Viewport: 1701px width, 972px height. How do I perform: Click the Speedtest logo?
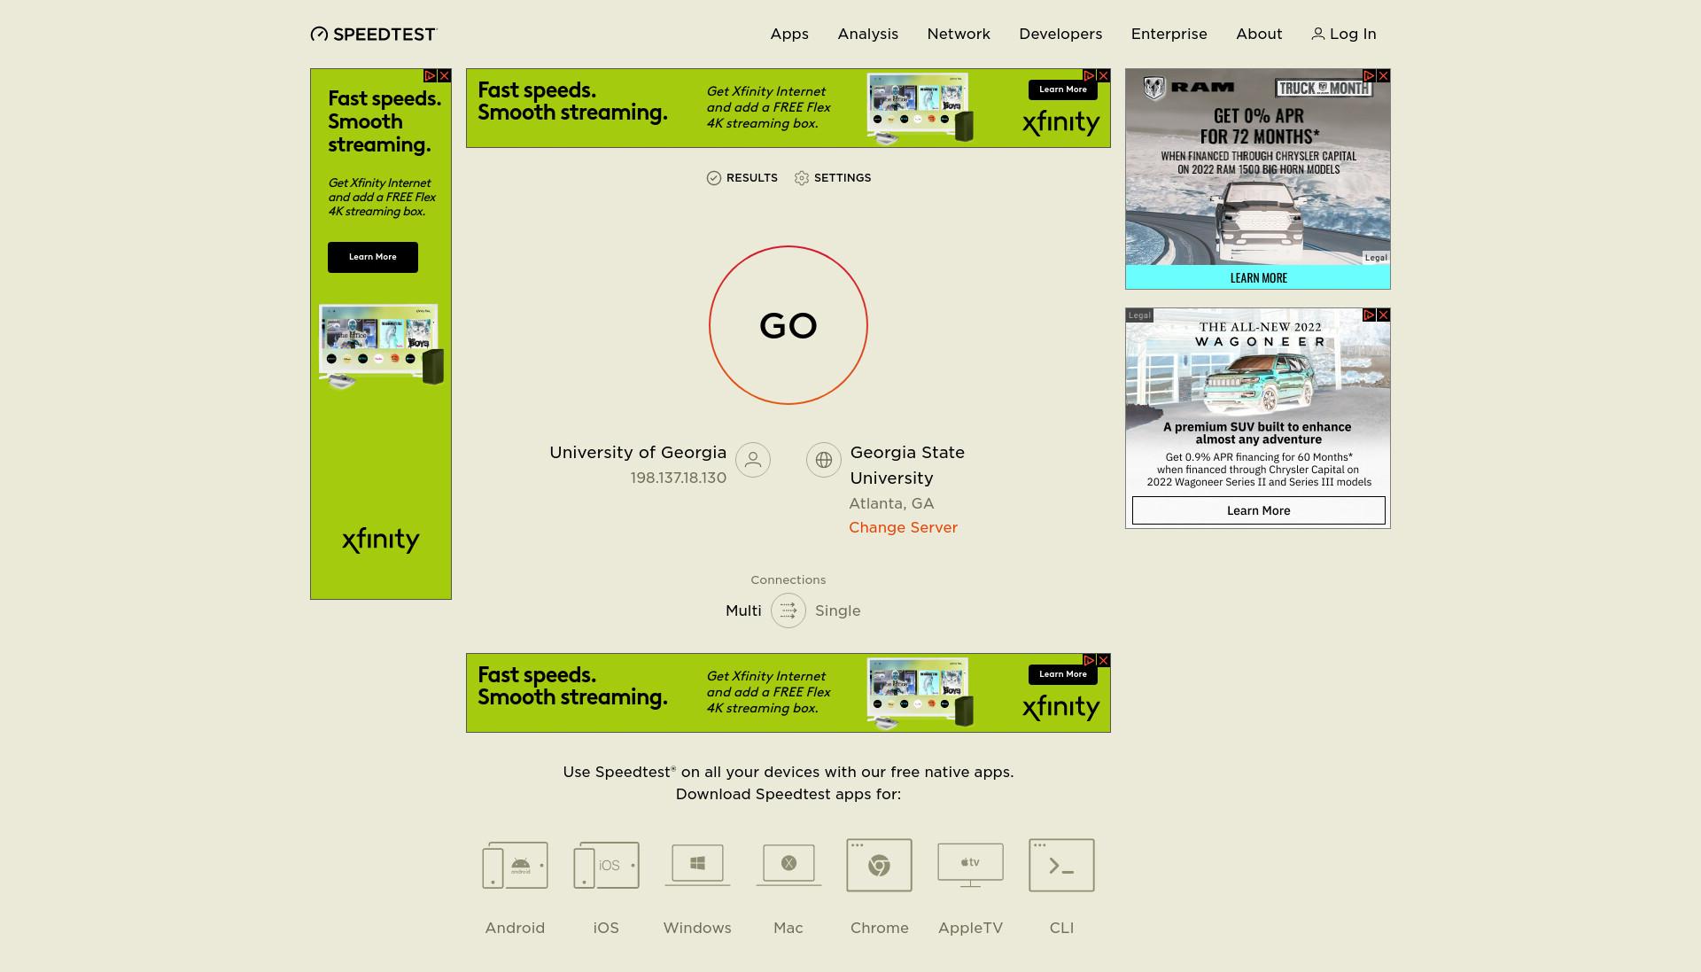(x=373, y=34)
